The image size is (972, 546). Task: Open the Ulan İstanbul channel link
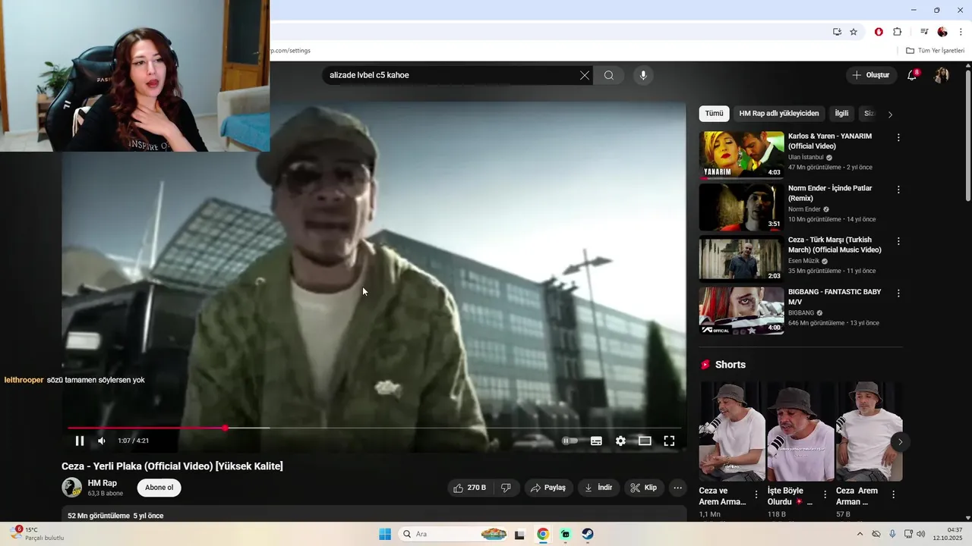tap(806, 157)
